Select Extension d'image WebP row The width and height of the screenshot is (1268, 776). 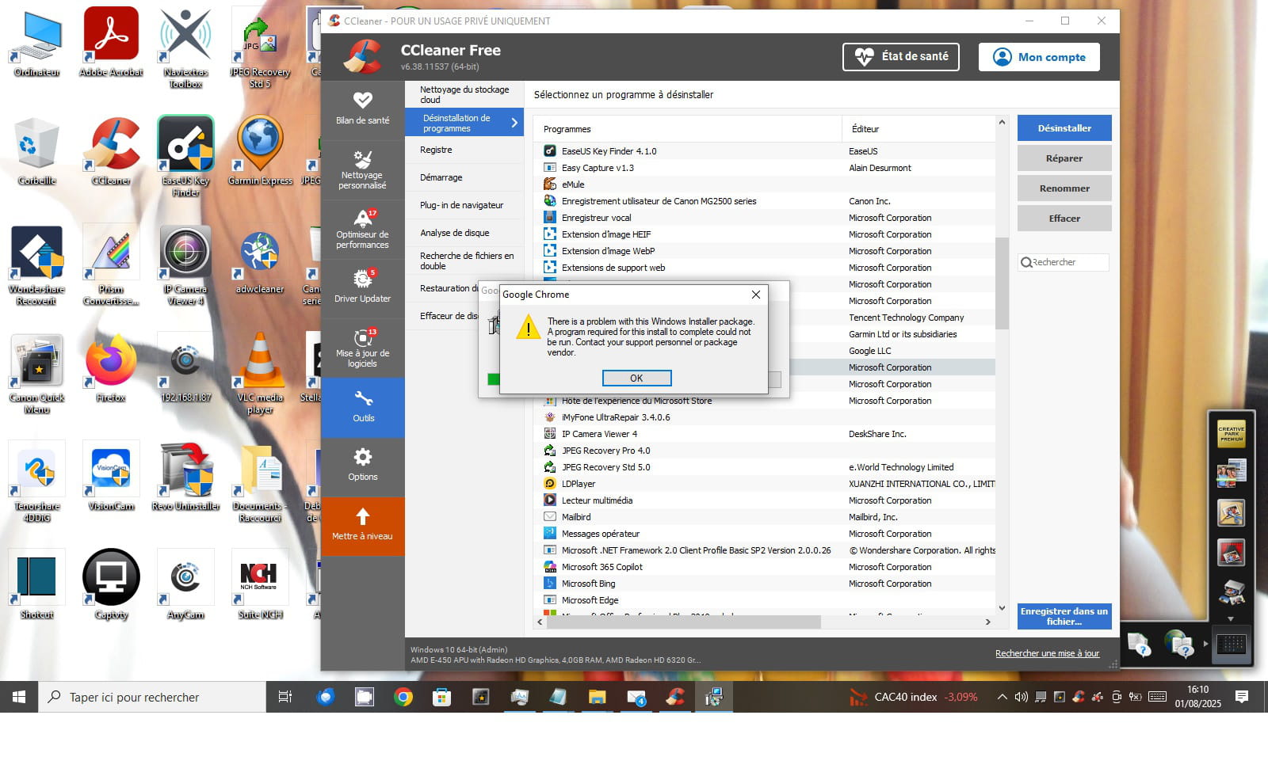[x=765, y=251]
